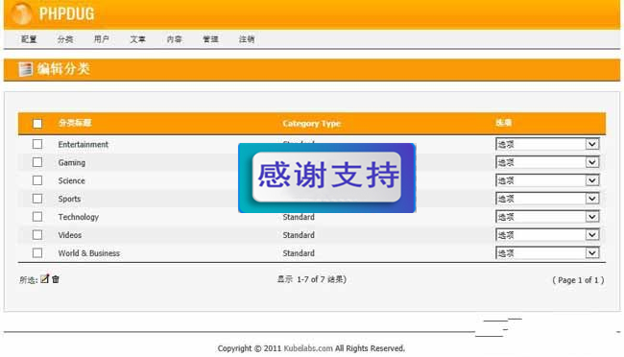Open the options dropdown for Sports
This screenshot has width=624, height=357.
[x=547, y=199]
